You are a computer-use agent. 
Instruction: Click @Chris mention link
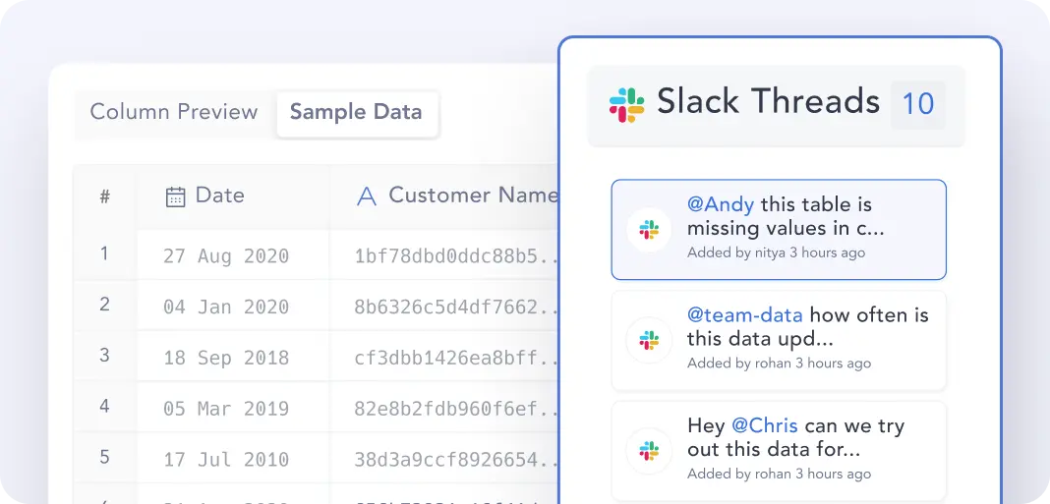coord(765,427)
